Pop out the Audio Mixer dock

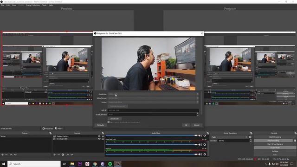coord(208,133)
